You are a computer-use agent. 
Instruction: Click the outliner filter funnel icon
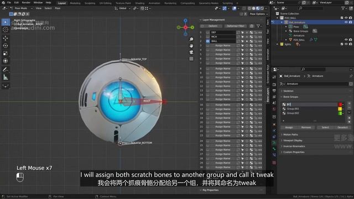point(343,8)
